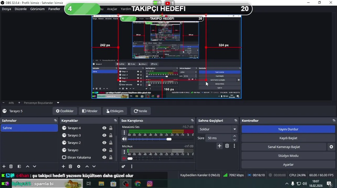Hide the Tarayıcı 3 source

[x=104, y=135]
